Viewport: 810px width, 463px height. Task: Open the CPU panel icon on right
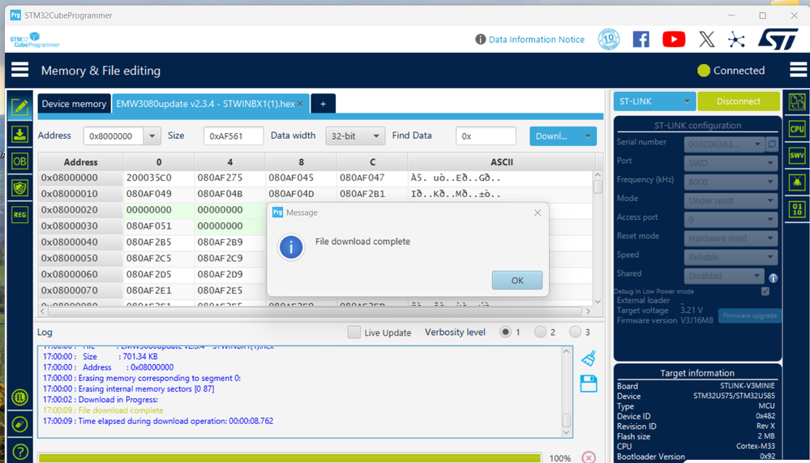(797, 129)
